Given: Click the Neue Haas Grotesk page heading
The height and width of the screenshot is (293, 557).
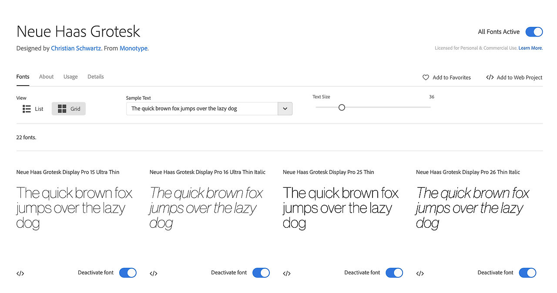Looking at the screenshot, I should pos(78,31).
